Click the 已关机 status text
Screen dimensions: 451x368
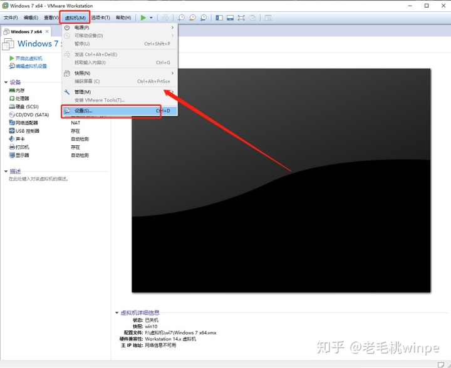tap(152, 320)
